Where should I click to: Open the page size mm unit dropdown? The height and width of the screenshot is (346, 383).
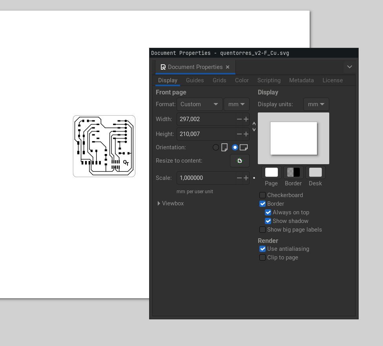237,104
